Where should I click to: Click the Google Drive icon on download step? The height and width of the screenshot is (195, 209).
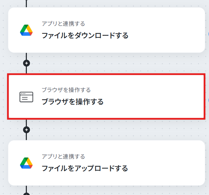pyautogui.click(x=26, y=30)
